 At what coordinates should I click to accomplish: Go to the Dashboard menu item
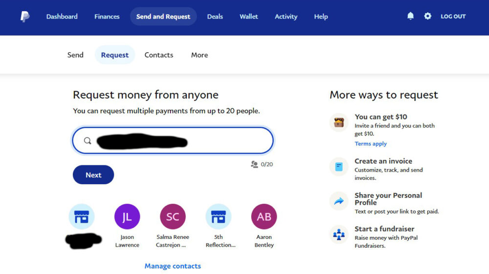pyautogui.click(x=62, y=17)
